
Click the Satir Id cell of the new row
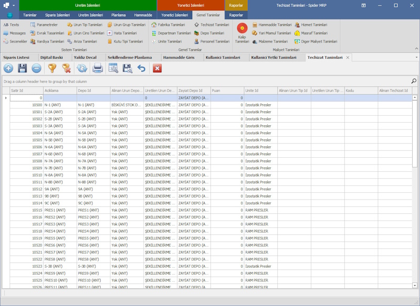click(27, 98)
